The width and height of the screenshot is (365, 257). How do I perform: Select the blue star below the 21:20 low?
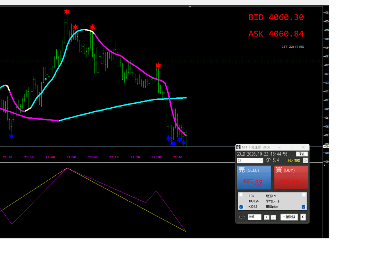(11, 136)
